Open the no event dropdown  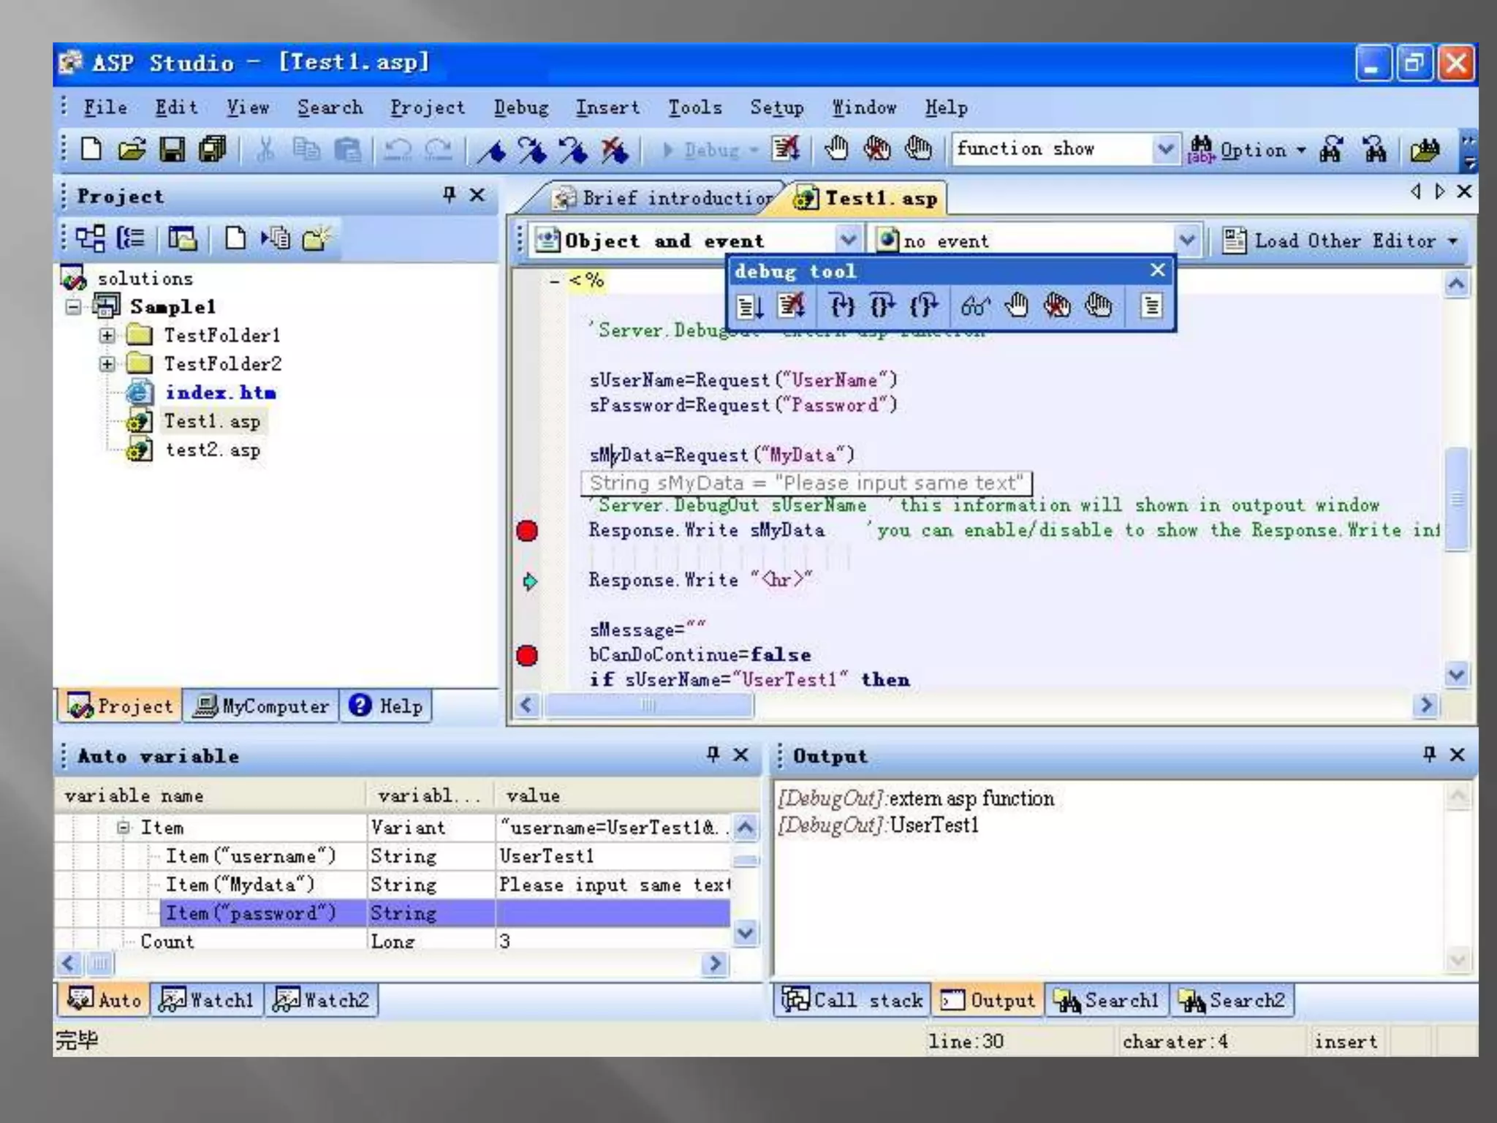click(x=1187, y=240)
